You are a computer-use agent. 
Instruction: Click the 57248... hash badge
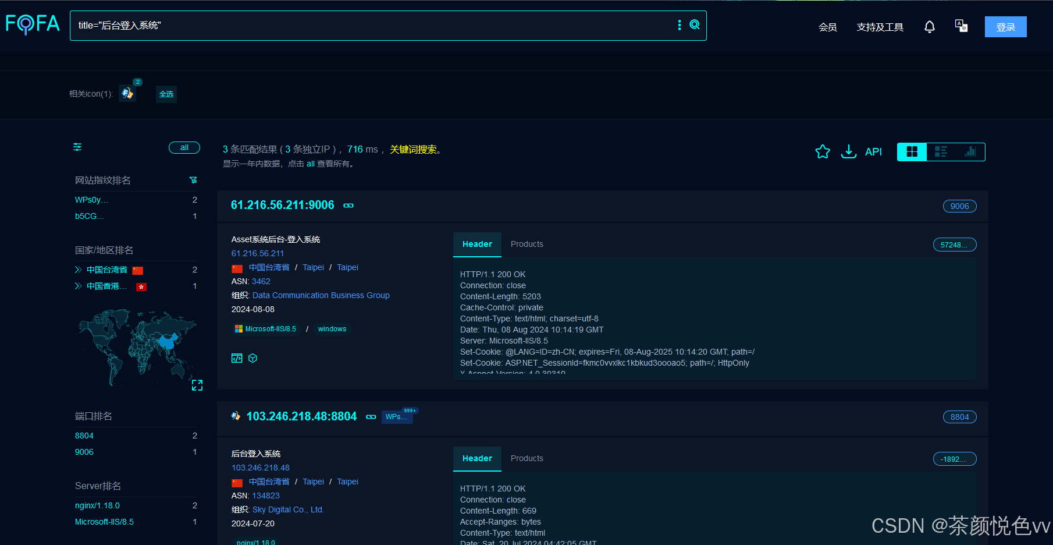coord(954,245)
